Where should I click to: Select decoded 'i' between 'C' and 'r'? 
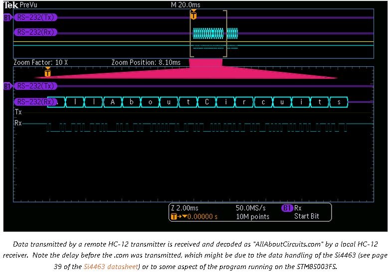click(x=226, y=102)
